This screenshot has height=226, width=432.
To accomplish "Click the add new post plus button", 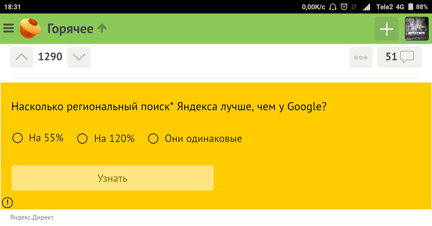I will [x=386, y=29].
